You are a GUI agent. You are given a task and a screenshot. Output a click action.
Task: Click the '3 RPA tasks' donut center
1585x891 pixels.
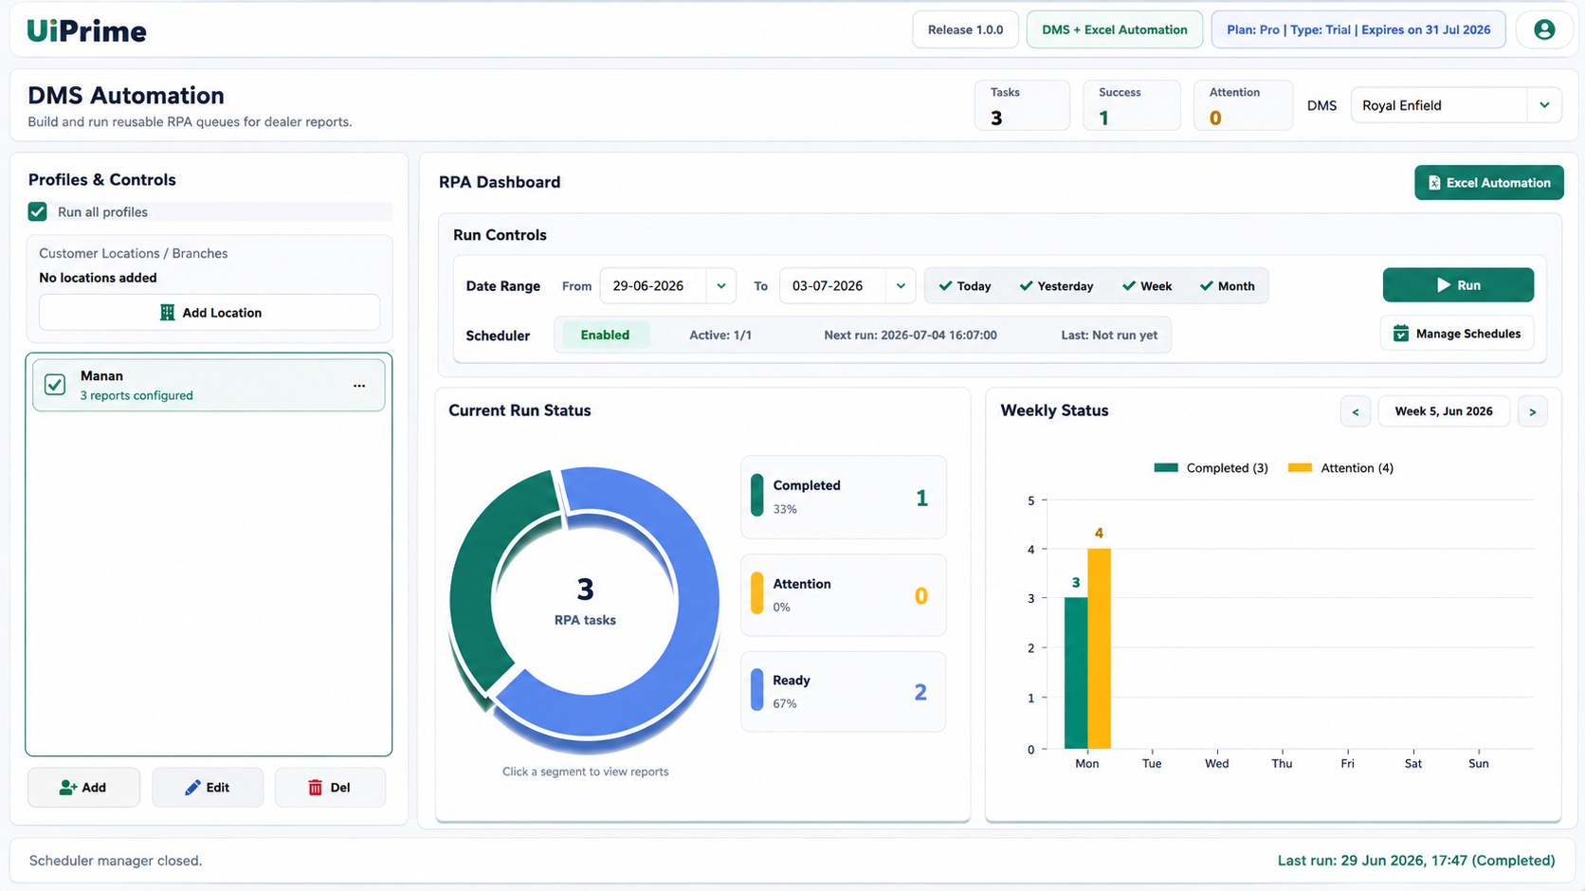[x=585, y=602]
